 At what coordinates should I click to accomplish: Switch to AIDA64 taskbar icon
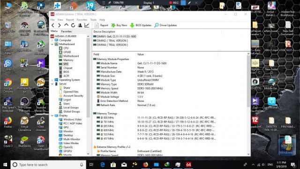coord(188,165)
